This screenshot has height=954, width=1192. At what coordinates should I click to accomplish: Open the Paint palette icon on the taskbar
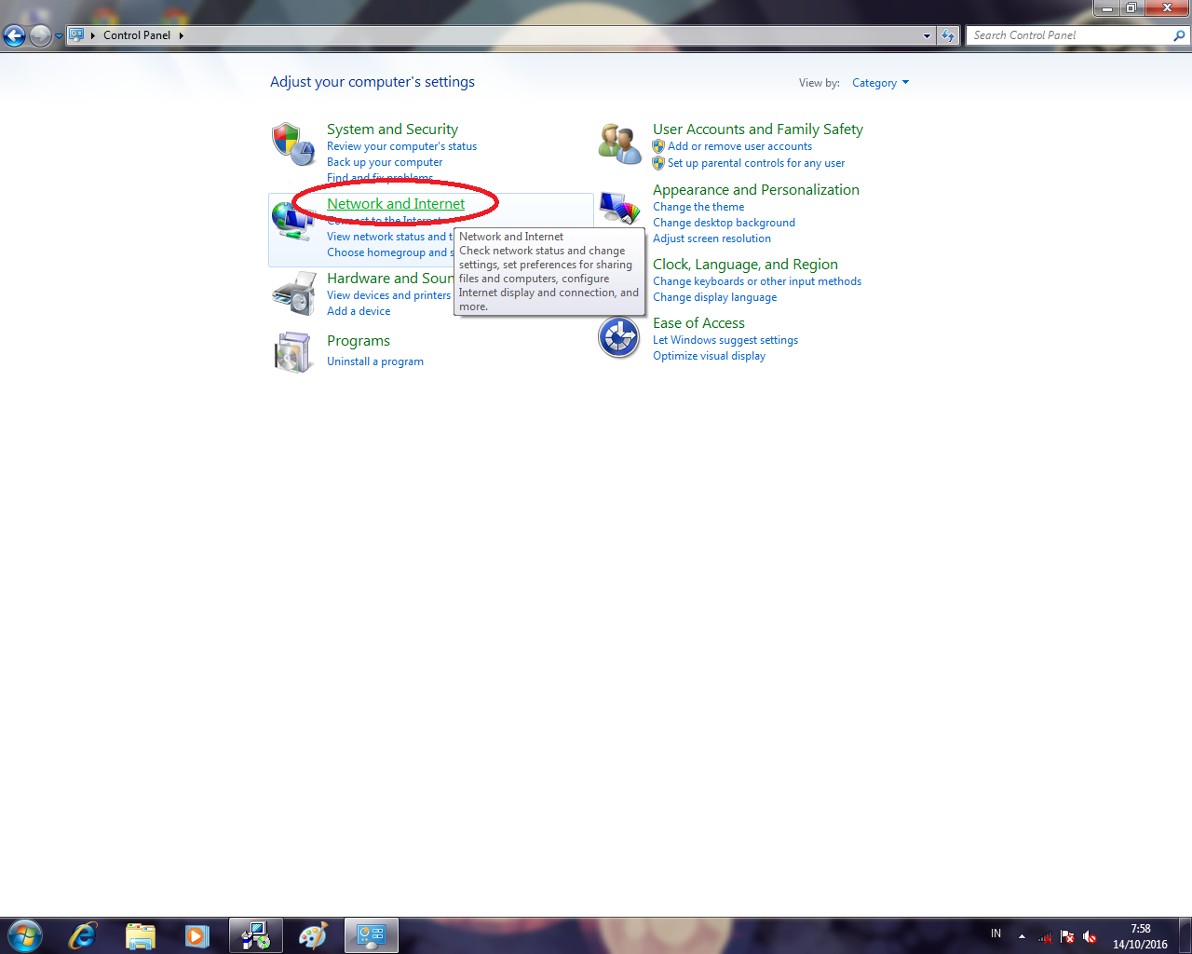tap(313, 935)
